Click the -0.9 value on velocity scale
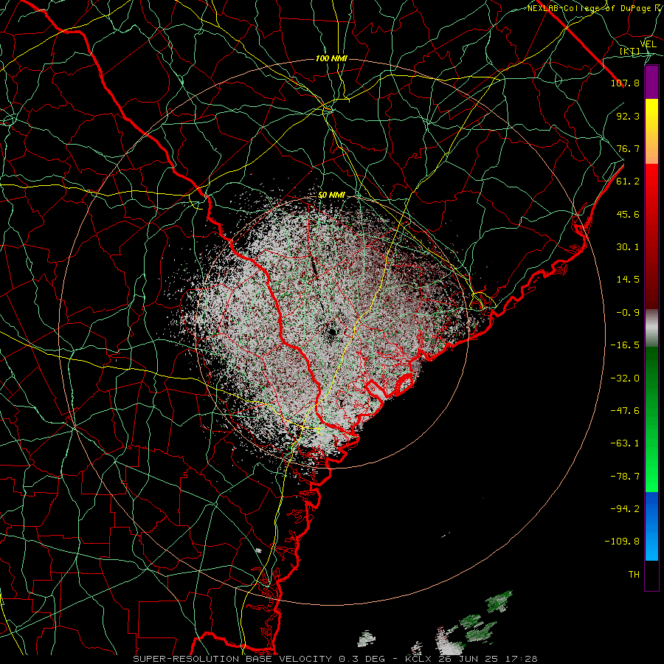This screenshot has width=664, height=664. coord(628,313)
